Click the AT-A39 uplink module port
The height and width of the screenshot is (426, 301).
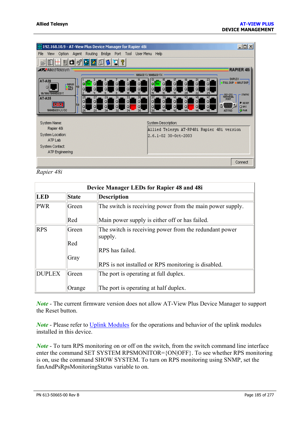[x=54, y=87]
